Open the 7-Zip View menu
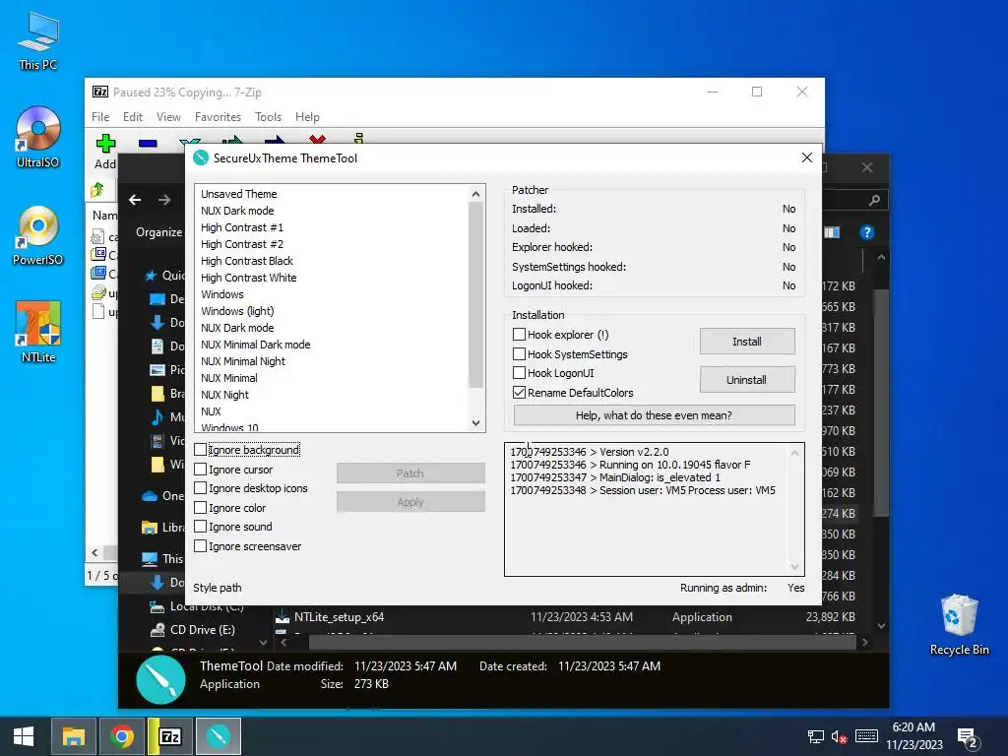The height and width of the screenshot is (756, 1008). [168, 117]
